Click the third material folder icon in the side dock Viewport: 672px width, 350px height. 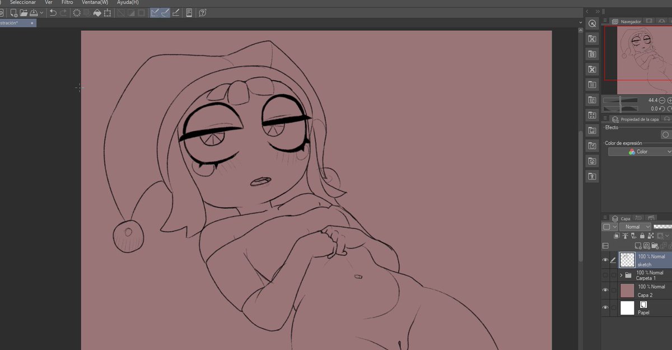[592, 54]
